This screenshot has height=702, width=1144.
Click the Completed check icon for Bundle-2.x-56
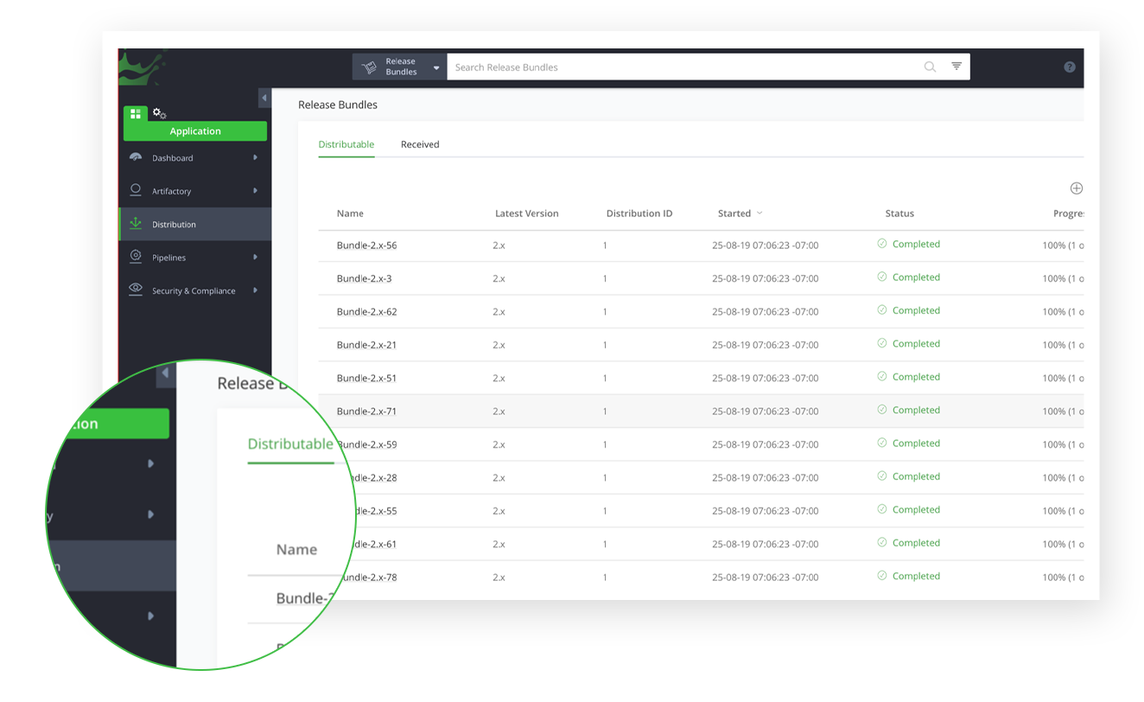(x=882, y=244)
